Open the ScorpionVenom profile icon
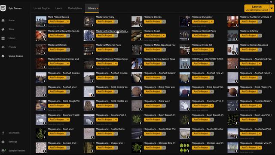Screen dimensions: 275x155 pyautogui.click(x=3, y=151)
